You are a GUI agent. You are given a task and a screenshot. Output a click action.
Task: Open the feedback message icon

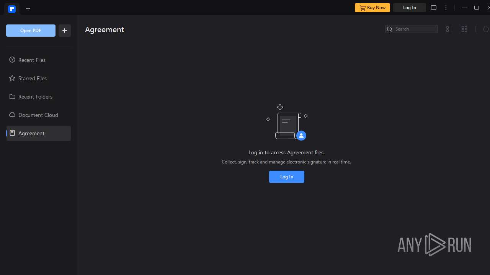(434, 8)
